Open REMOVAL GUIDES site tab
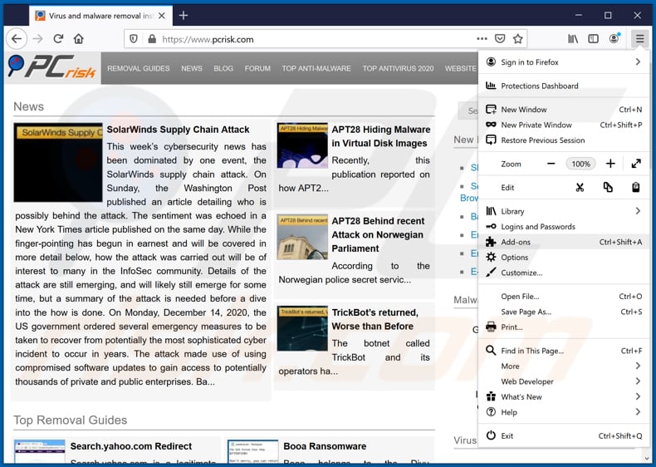Image resolution: width=656 pixels, height=467 pixels. click(x=139, y=68)
